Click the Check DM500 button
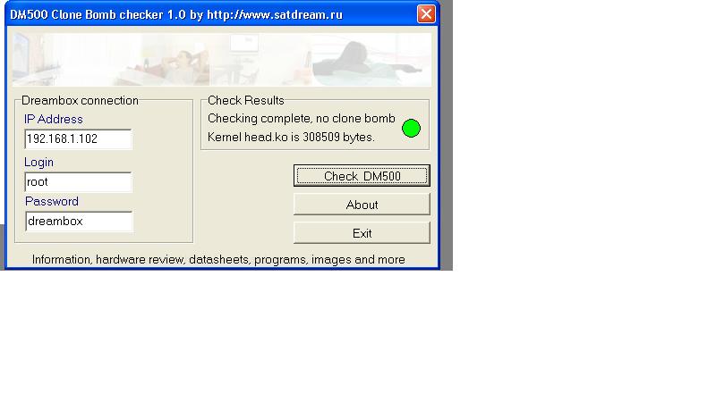716x402 pixels. click(x=362, y=176)
